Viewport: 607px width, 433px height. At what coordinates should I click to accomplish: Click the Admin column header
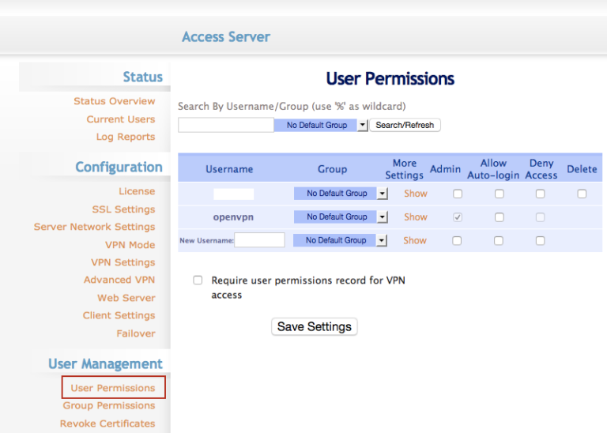445,169
